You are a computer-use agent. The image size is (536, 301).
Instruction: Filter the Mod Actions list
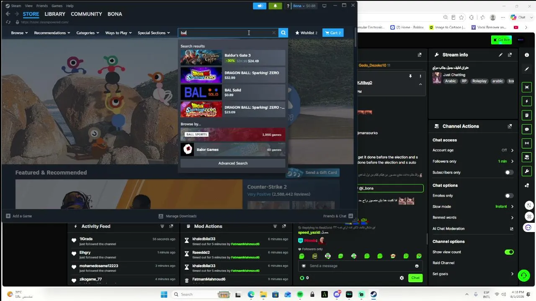tap(275, 226)
